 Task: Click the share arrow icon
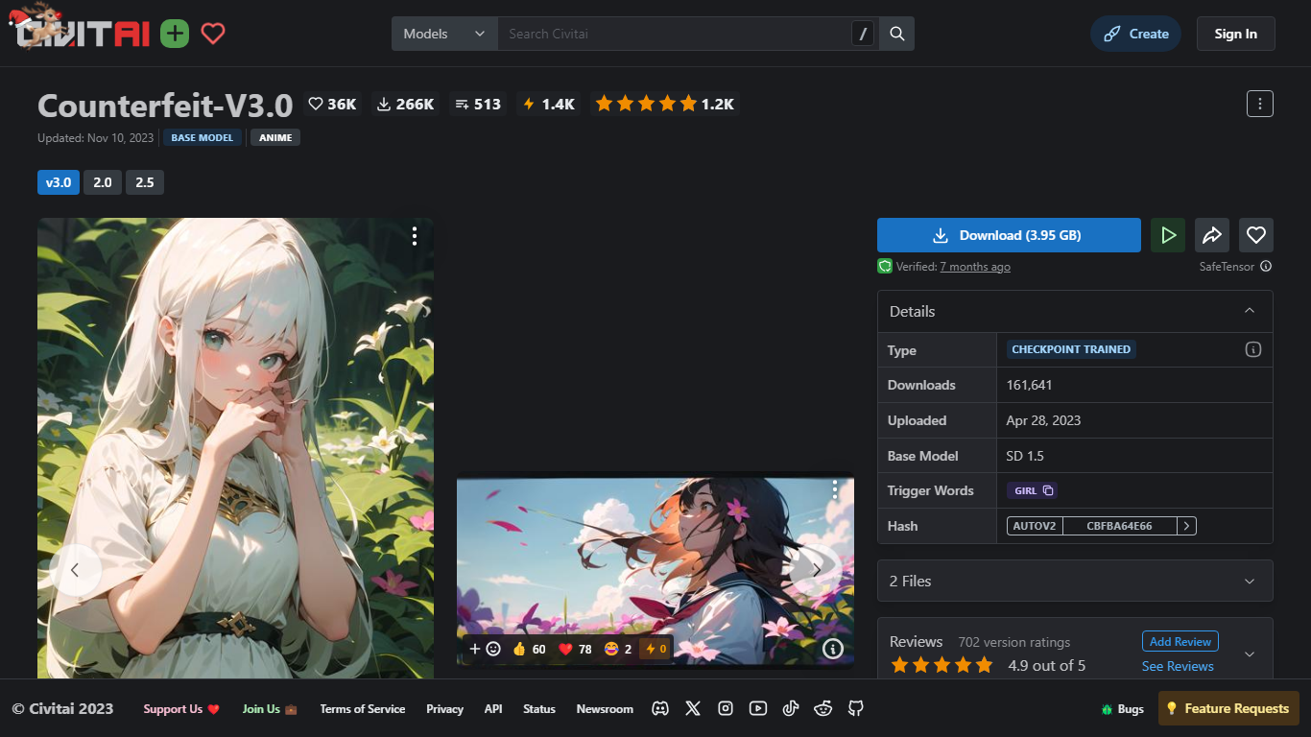pyautogui.click(x=1211, y=235)
